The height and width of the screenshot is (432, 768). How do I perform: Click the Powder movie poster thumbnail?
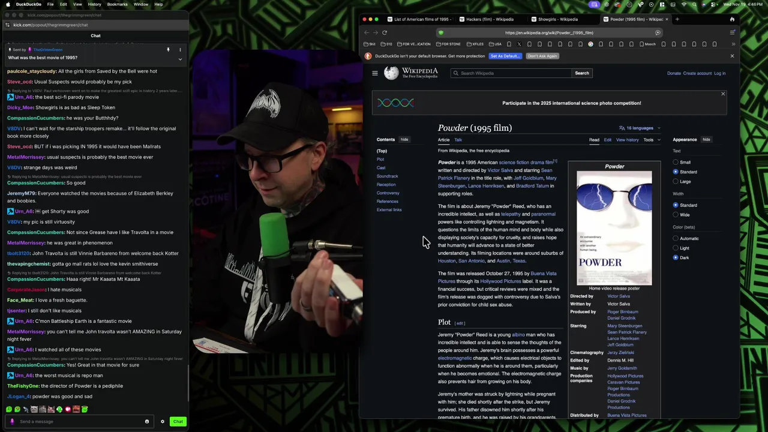(614, 228)
